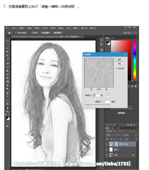Open the History panel icon
149x170 pixels.
[x=102, y=41]
